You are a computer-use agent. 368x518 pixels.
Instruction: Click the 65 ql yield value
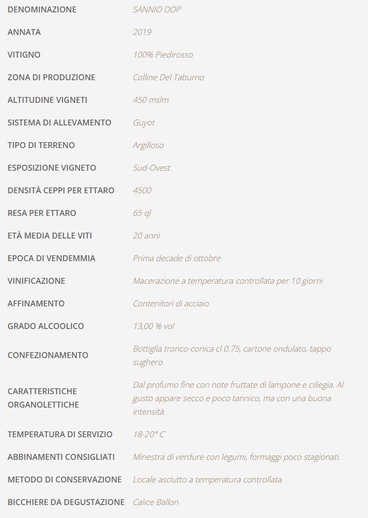(141, 213)
